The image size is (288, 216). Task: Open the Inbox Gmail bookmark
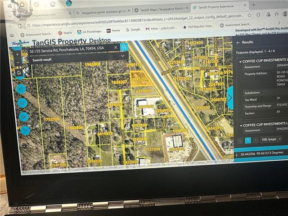point(161,28)
